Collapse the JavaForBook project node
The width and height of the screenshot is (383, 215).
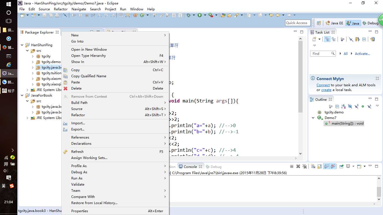coord(22,95)
